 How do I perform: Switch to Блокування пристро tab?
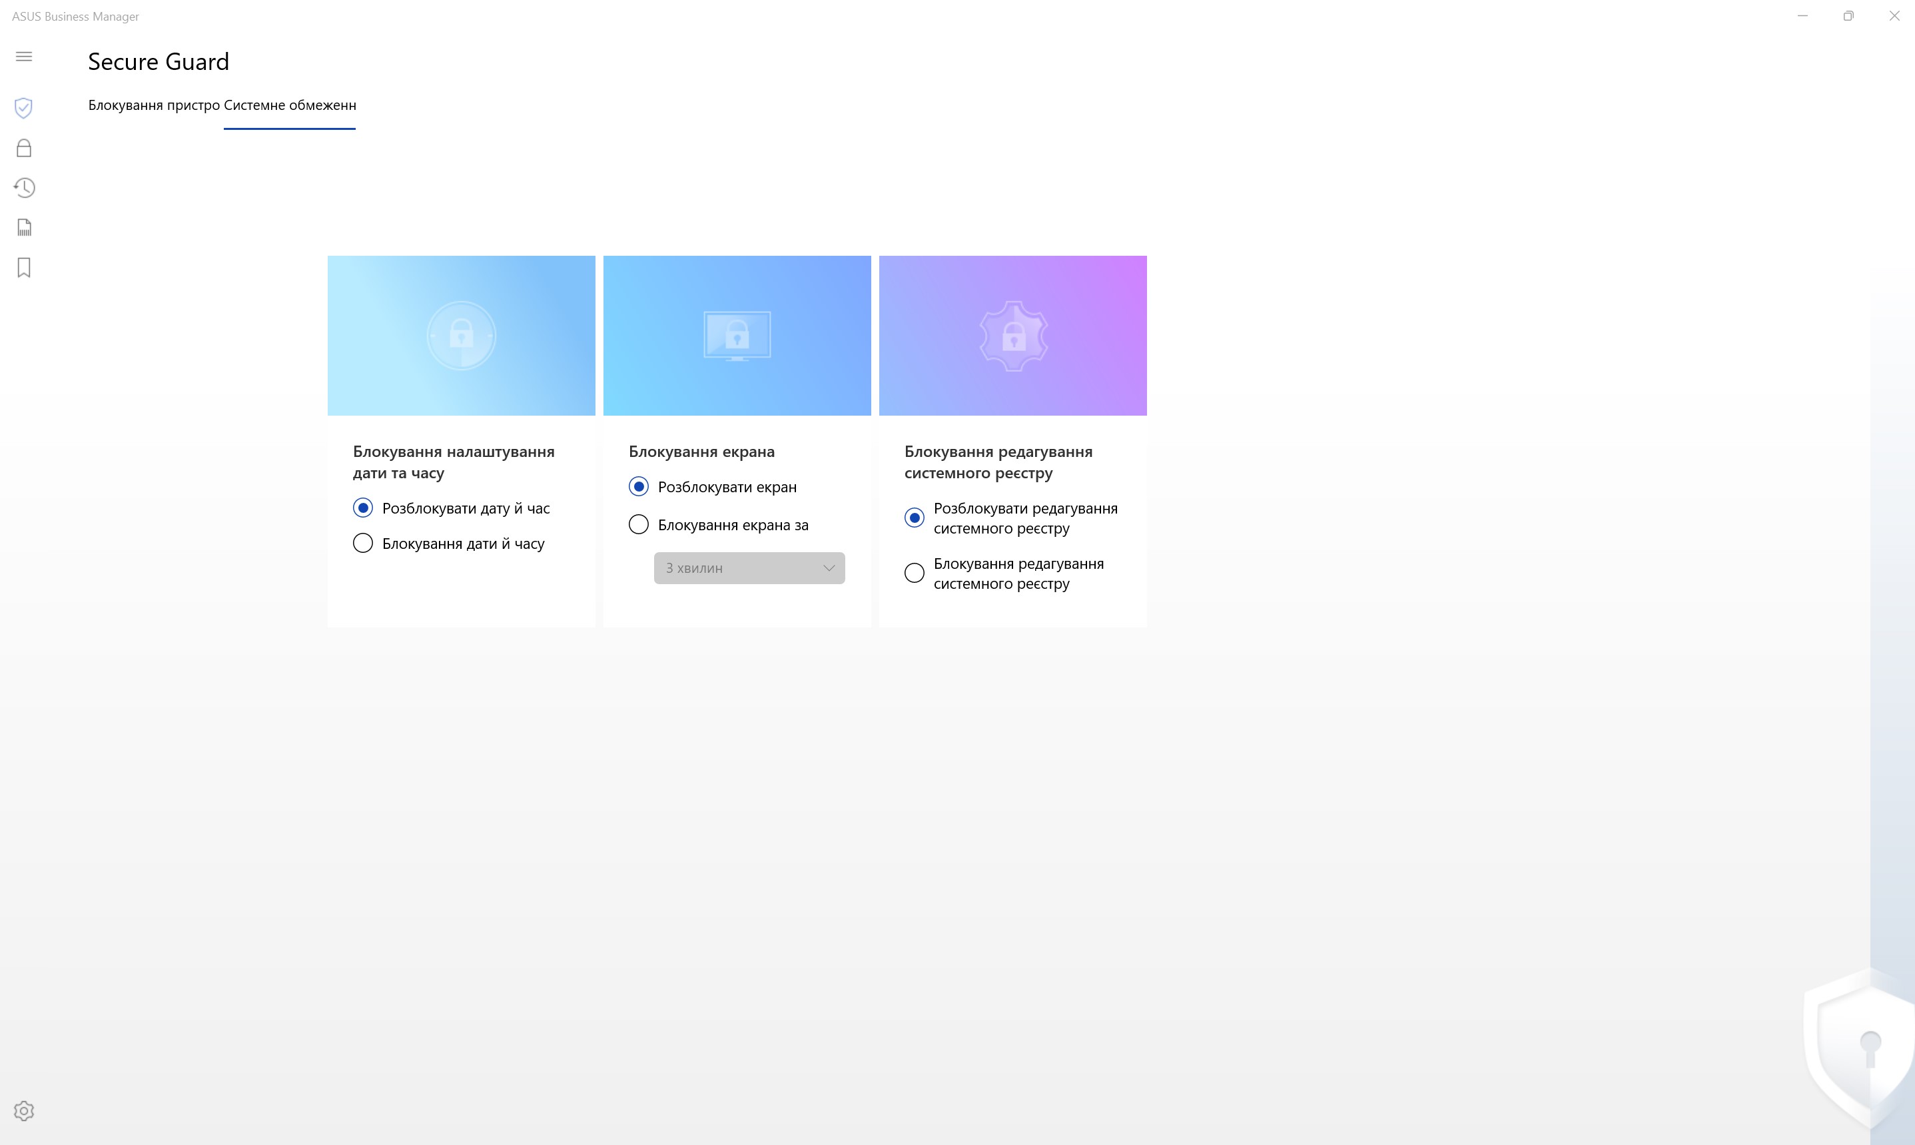pyautogui.click(x=154, y=105)
